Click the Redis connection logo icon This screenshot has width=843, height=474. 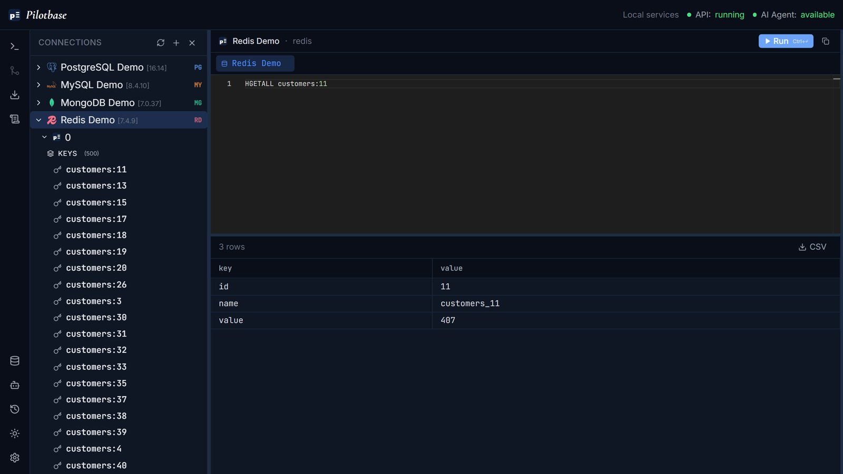52,120
